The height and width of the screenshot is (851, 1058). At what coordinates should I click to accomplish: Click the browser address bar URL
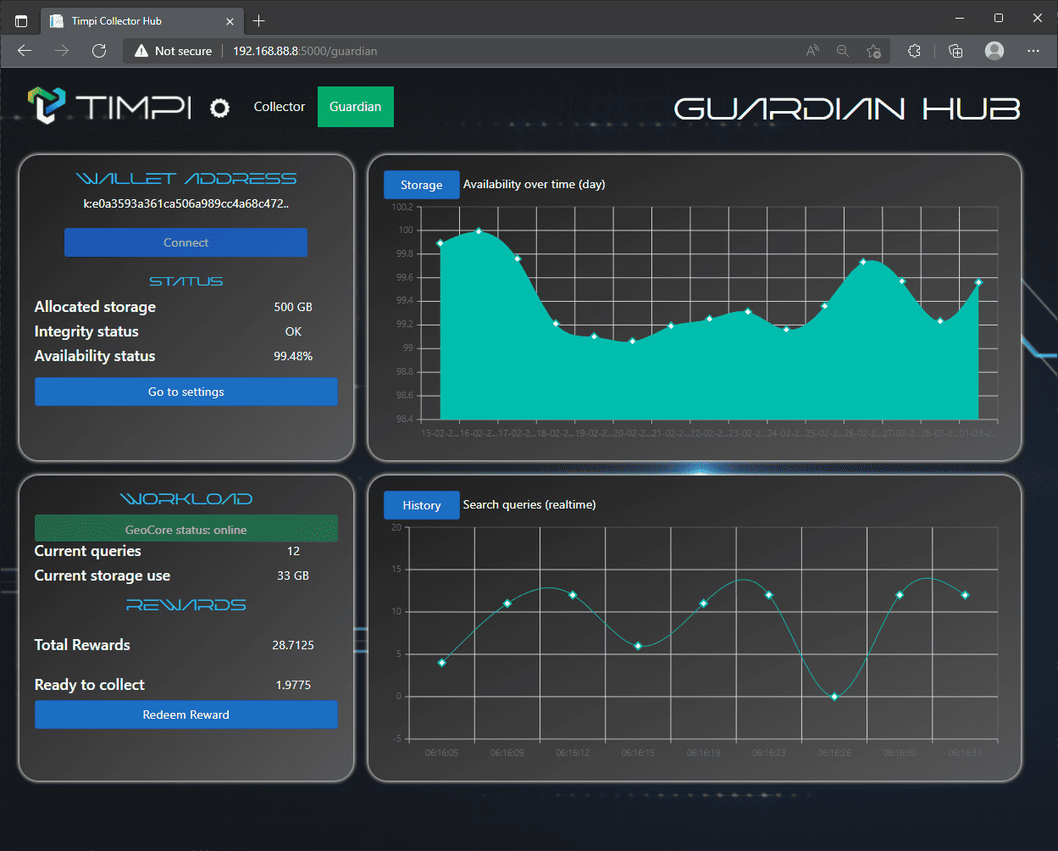point(305,51)
